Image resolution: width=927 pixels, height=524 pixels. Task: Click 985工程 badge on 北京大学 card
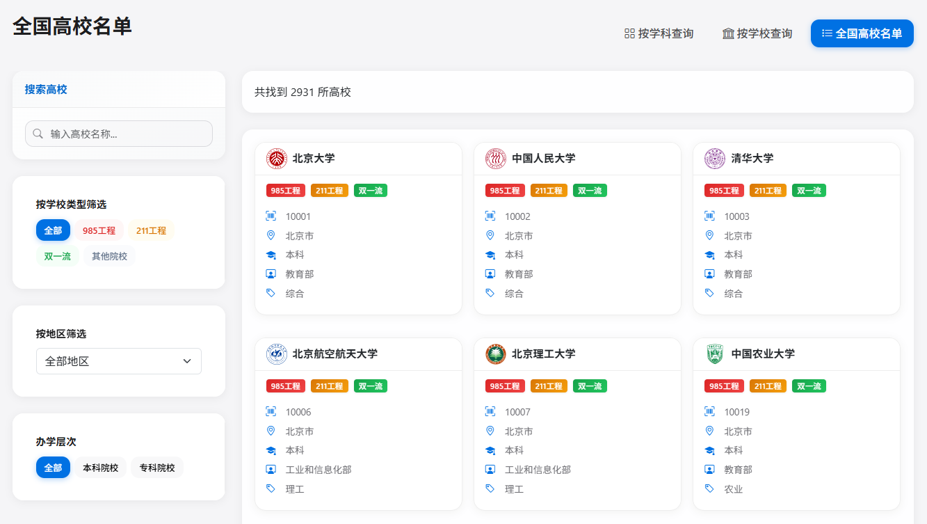[287, 191]
